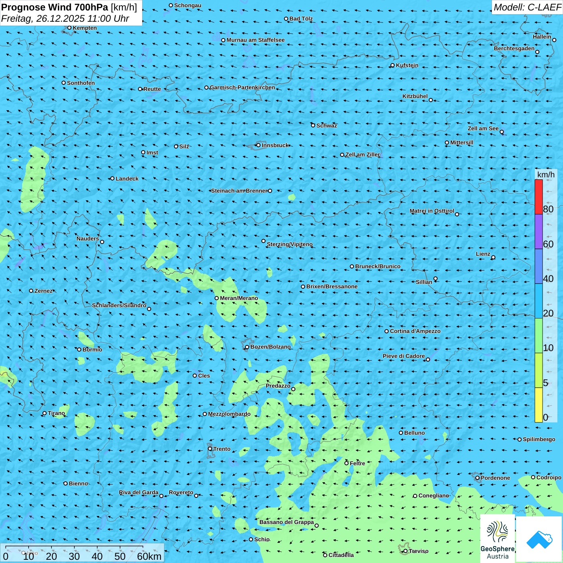
Task: Click the 'Pieve di Cadore' label
Action: pos(404,356)
